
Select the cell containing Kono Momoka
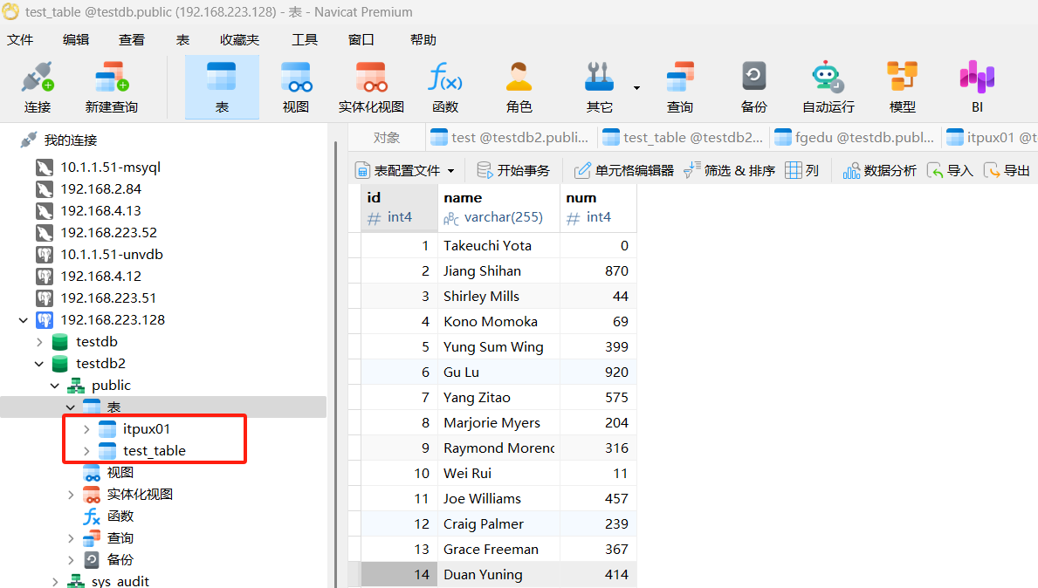[x=491, y=322]
